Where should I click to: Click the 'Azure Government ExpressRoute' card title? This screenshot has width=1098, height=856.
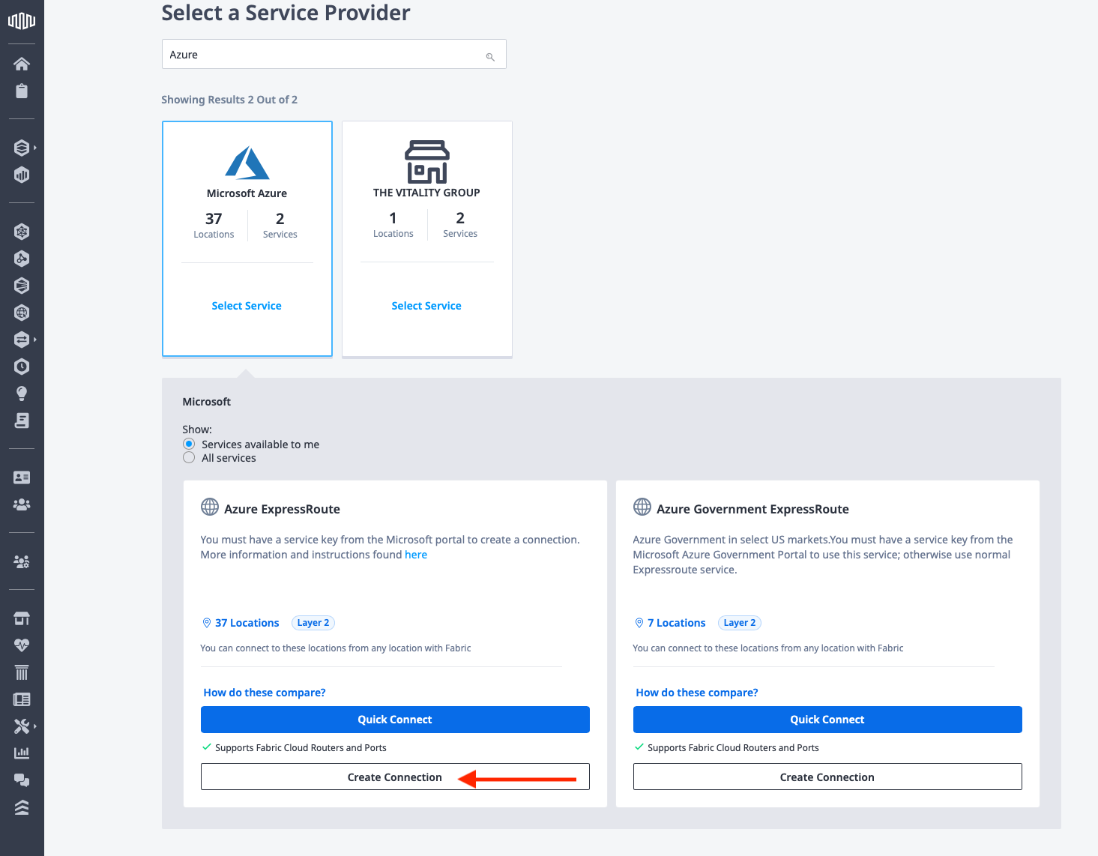[752, 509]
